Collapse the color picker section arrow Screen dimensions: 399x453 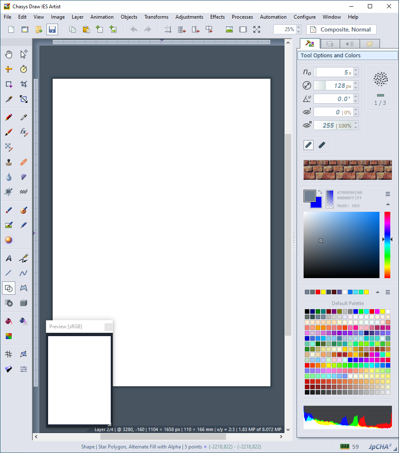[x=388, y=204]
